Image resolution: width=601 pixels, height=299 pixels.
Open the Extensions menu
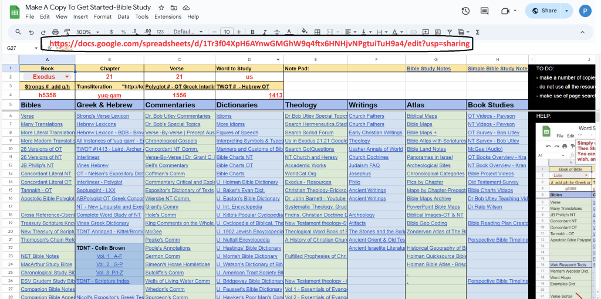tap(168, 17)
